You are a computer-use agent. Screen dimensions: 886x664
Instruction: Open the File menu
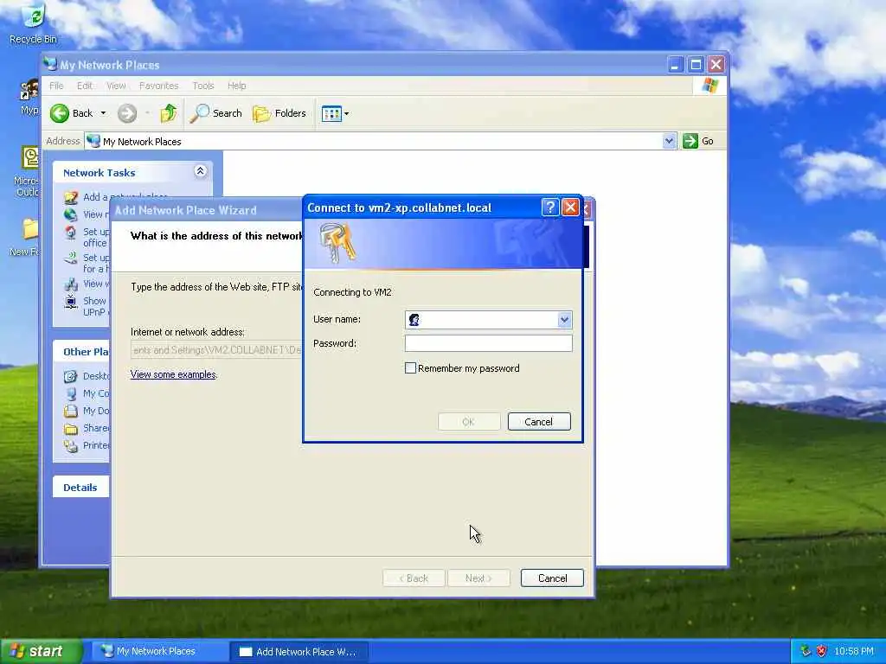click(x=56, y=86)
